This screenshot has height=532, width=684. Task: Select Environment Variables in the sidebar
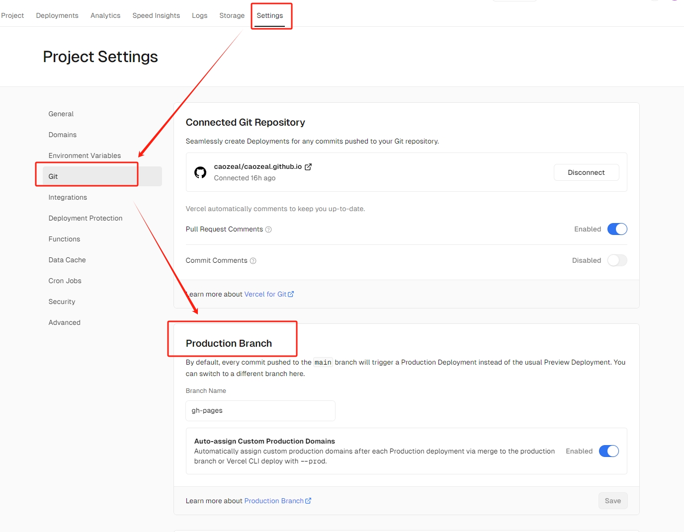pyautogui.click(x=85, y=155)
